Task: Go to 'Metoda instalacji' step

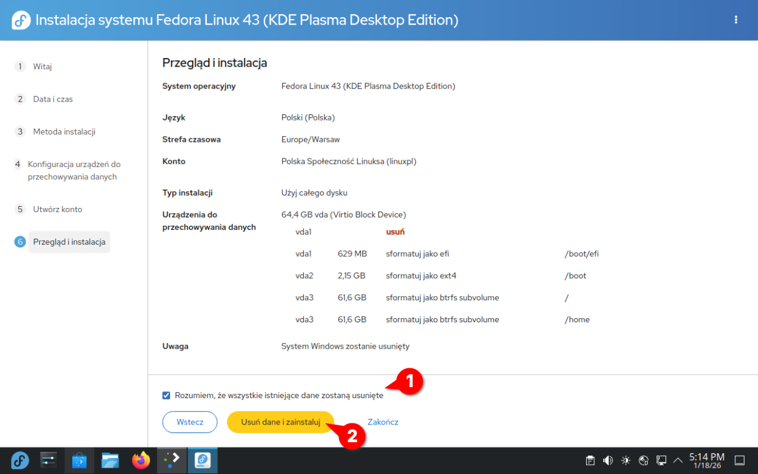Action: point(64,131)
